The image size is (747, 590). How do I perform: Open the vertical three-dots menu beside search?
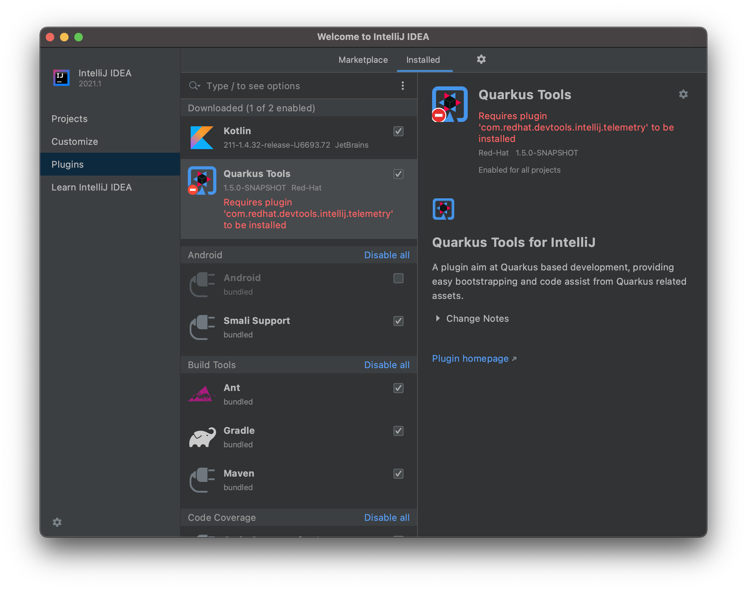pyautogui.click(x=402, y=86)
